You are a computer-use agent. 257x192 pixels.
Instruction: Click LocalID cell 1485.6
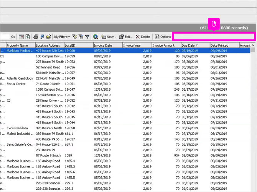70,172
